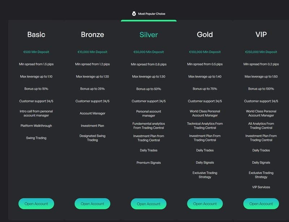Image resolution: width=289 pixels, height=222 pixels.
Task: Select the VIP plan heading
Action: (261, 35)
